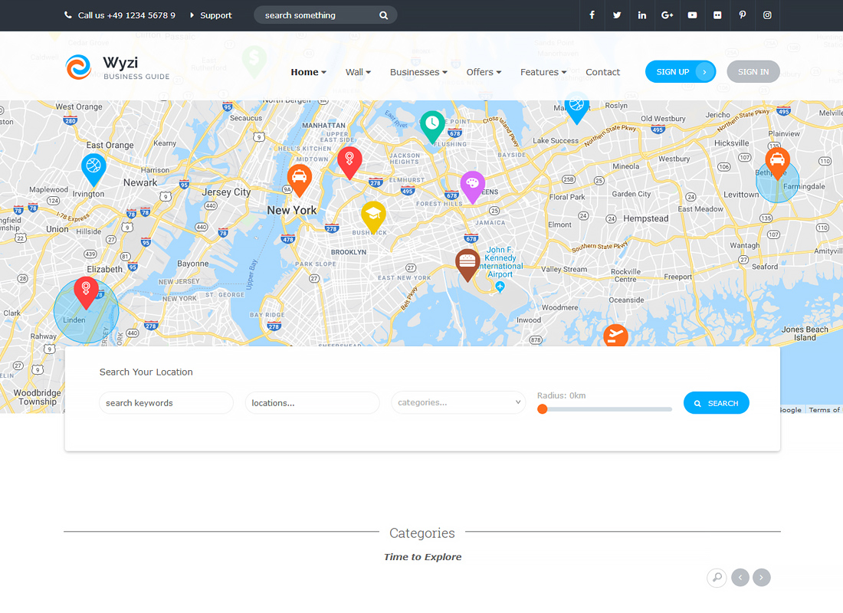Open the Instagram social link
The width and height of the screenshot is (843, 613).
767,15
